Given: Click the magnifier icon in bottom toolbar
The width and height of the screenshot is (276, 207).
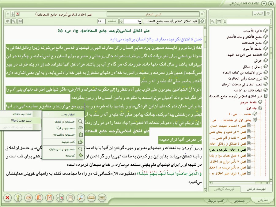Looking at the screenshot, I should pos(81,198).
